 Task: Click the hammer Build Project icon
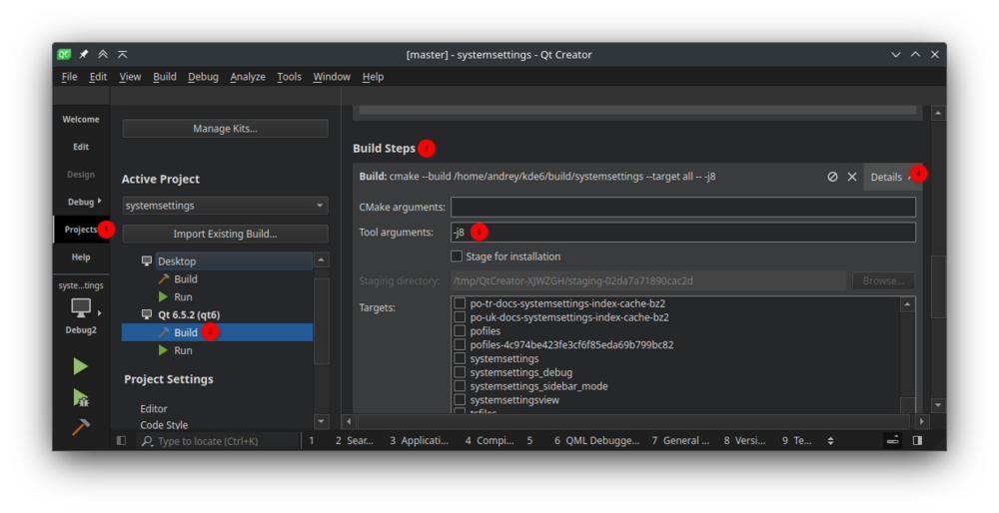(81, 427)
